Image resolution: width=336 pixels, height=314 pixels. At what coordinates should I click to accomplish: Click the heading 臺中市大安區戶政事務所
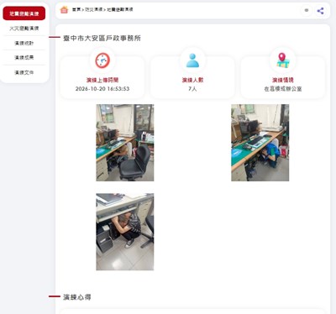click(102, 38)
